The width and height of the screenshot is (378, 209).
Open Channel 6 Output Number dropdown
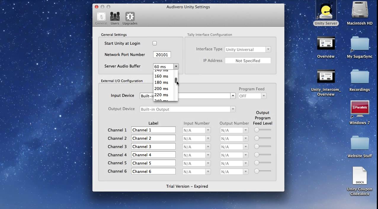234,172
